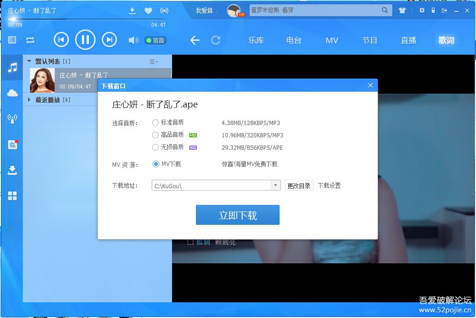The height and width of the screenshot is (318, 476).
Task: Select 标准音质 standard quality
Action: pyautogui.click(x=155, y=123)
